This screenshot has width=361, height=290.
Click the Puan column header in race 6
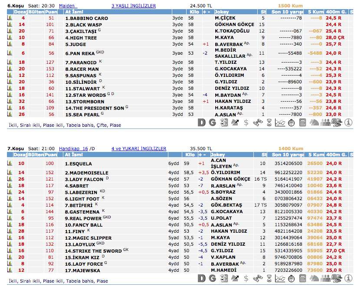pyautogui.click(x=51, y=12)
